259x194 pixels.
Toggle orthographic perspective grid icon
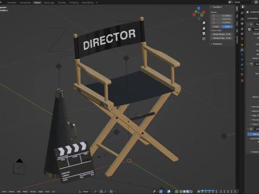204,39
